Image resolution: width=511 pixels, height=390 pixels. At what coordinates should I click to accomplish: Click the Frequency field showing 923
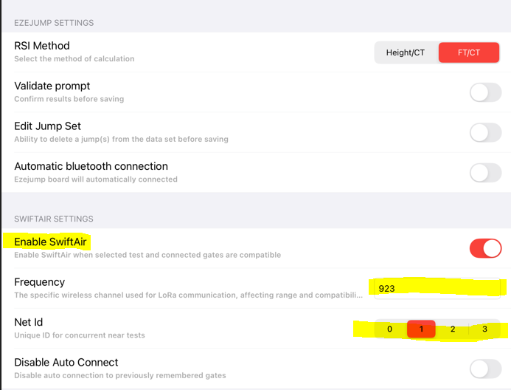click(x=435, y=288)
